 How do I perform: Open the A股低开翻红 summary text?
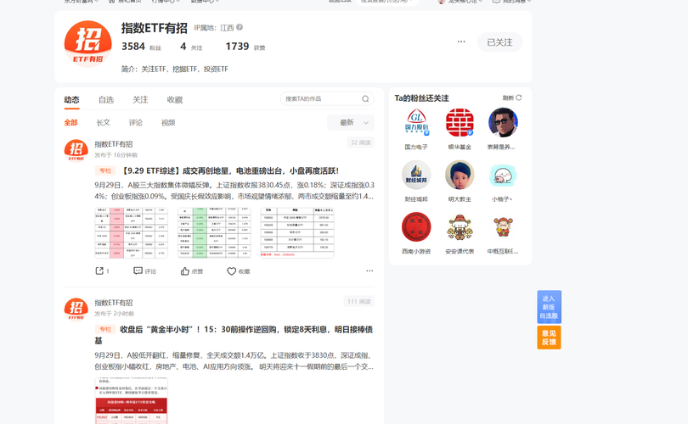click(x=234, y=361)
